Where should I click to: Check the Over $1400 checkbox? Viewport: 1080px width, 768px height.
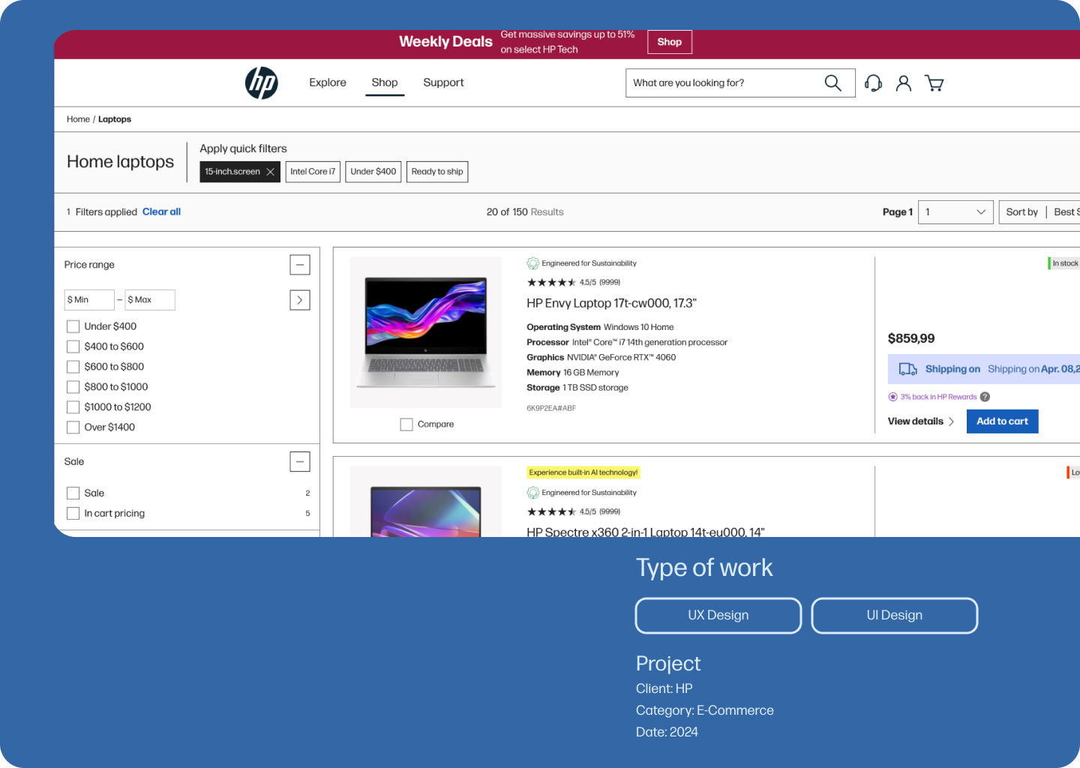tap(73, 427)
